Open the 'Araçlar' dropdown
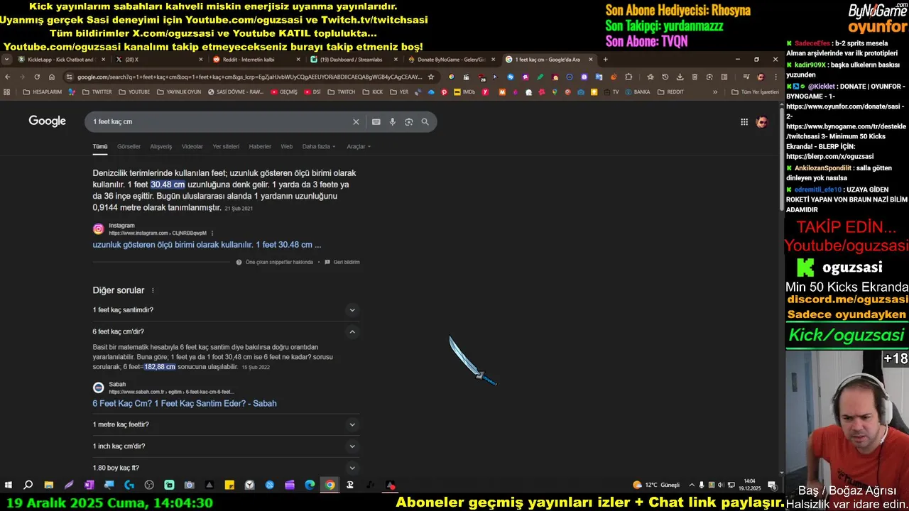 (x=359, y=147)
